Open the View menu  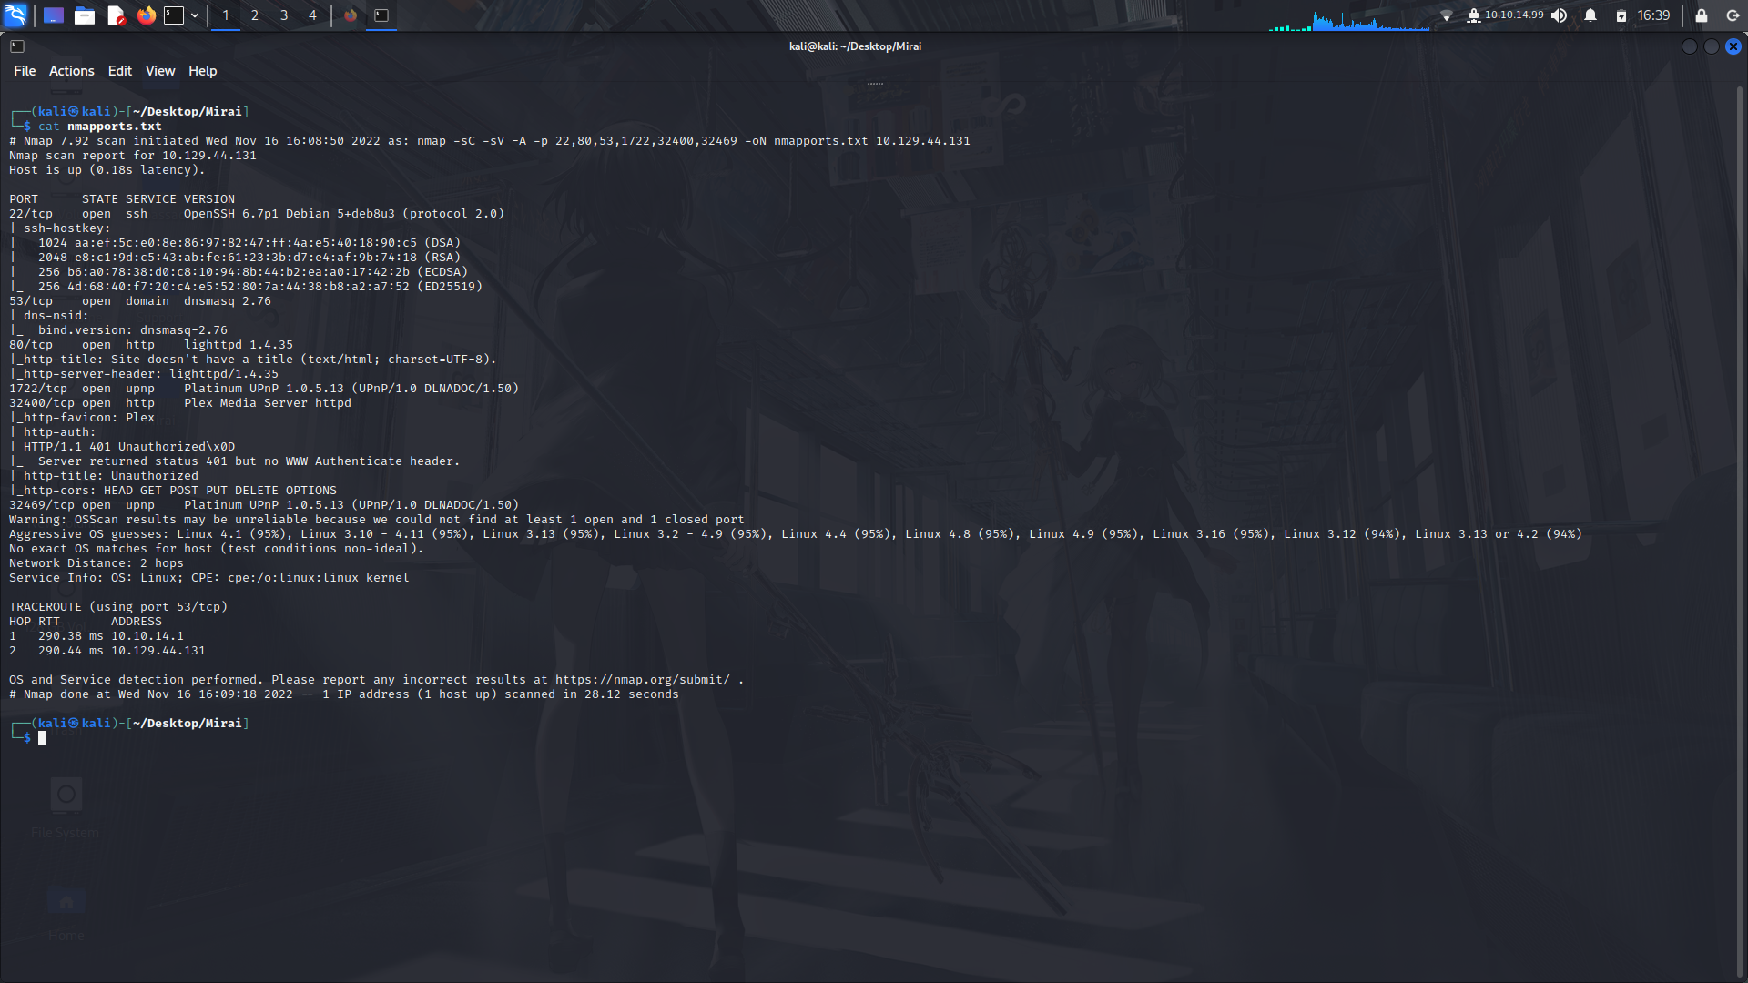(159, 71)
